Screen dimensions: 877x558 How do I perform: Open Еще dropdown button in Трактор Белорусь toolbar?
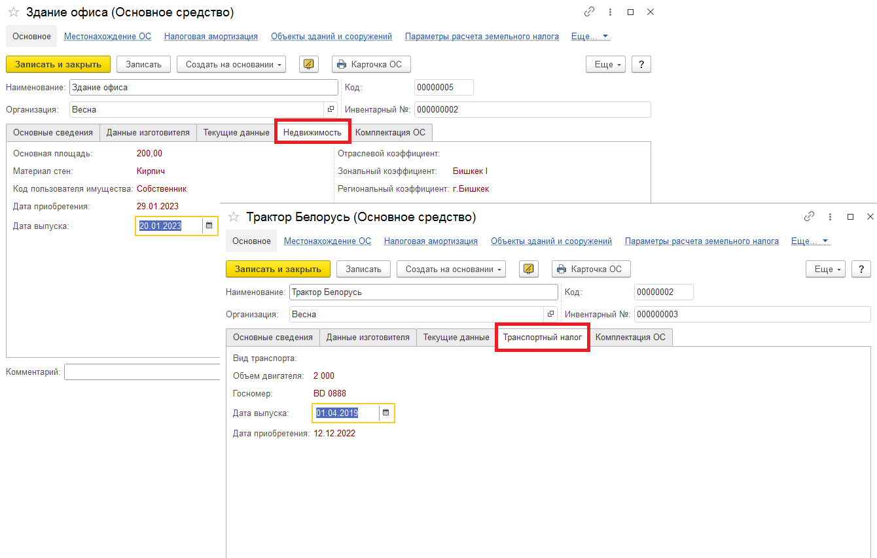(x=825, y=269)
